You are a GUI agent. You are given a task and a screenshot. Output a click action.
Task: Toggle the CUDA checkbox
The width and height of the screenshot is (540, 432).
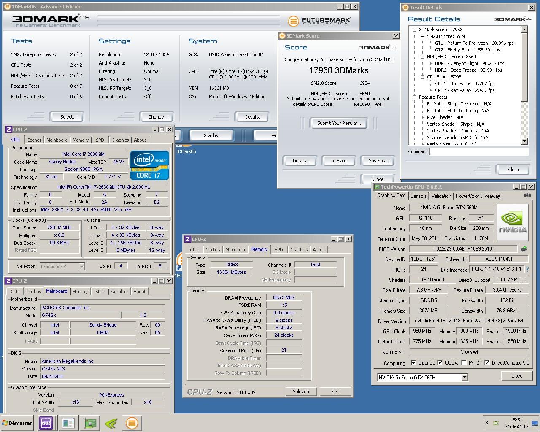point(440,362)
